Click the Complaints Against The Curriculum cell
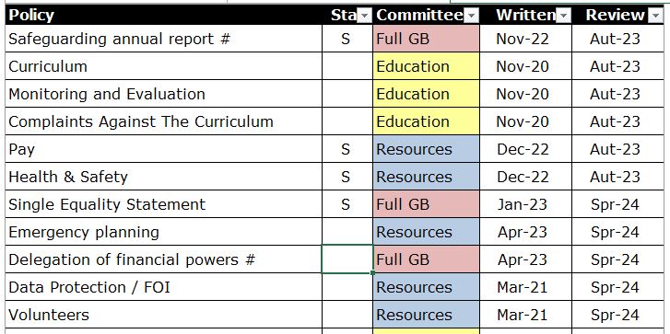670x334 pixels. tap(164, 121)
